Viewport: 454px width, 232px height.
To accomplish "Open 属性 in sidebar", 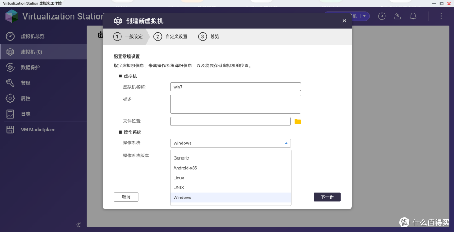I will coord(43,98).
